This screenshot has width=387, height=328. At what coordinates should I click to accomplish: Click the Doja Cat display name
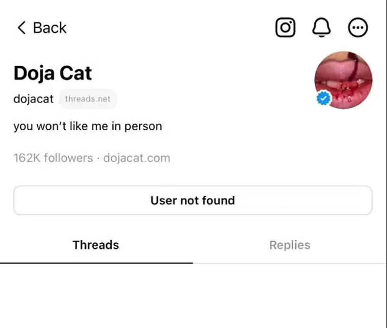52,72
